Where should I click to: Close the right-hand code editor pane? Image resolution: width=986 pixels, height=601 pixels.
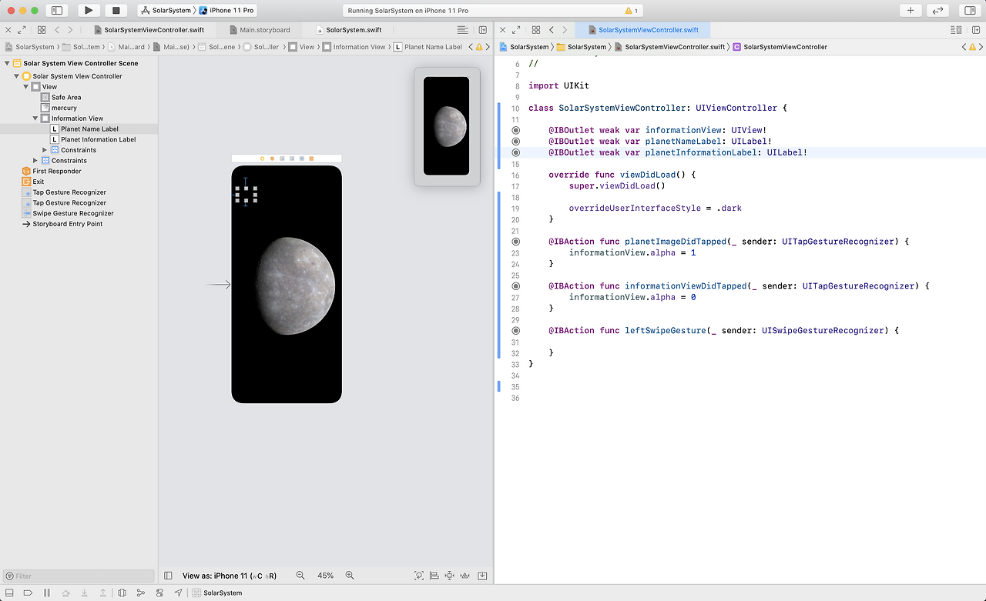[503, 30]
